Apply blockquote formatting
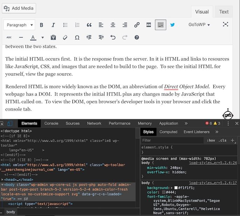This screenshot has height=216, width=240. 89,25
